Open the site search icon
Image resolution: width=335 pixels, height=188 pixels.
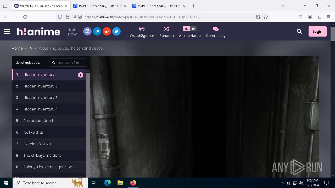[x=299, y=32]
